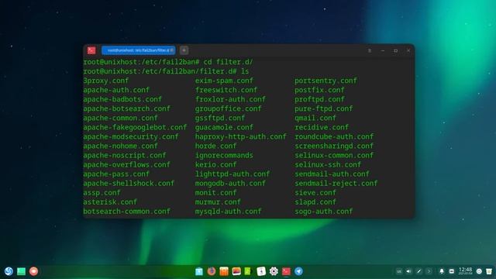Open the green multitasking view icon in dock
496x279 pixels.
click(21, 271)
